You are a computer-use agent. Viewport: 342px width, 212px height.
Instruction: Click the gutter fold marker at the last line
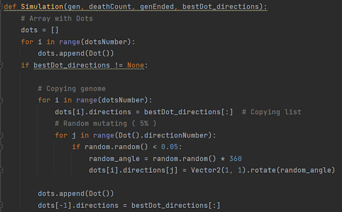(2, 205)
